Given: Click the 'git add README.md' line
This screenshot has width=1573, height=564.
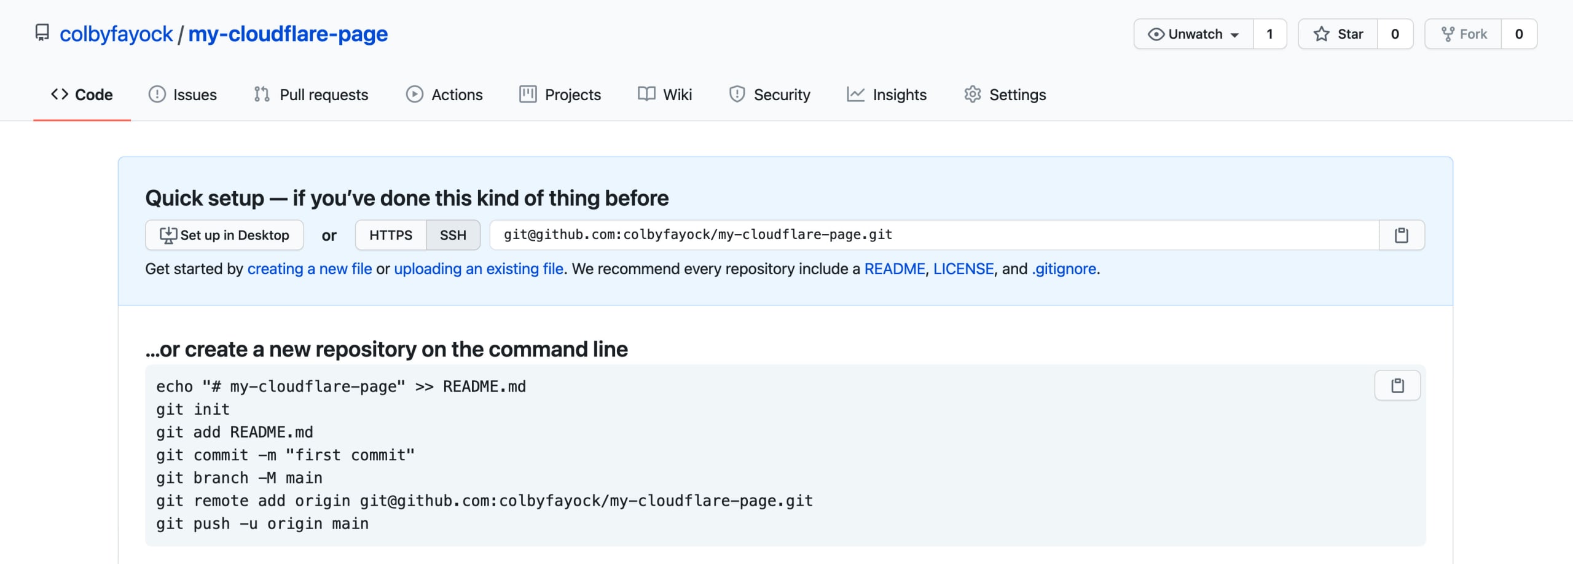Looking at the screenshot, I should [x=235, y=432].
